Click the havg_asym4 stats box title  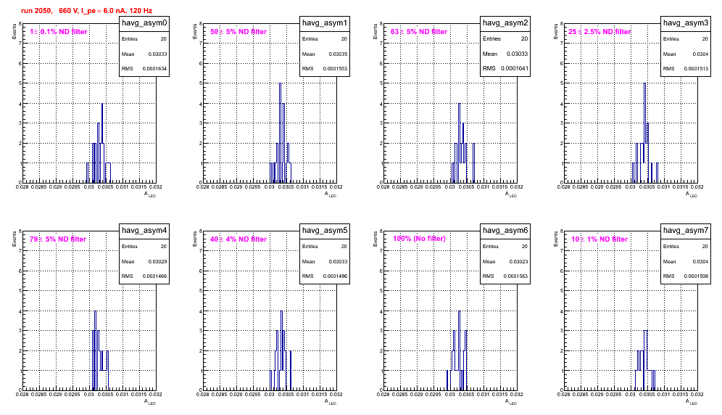(x=144, y=230)
